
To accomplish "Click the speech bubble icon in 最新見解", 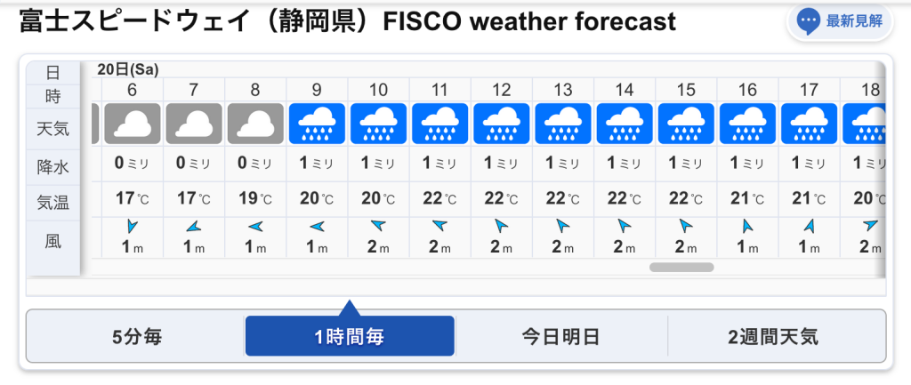I will (x=808, y=21).
